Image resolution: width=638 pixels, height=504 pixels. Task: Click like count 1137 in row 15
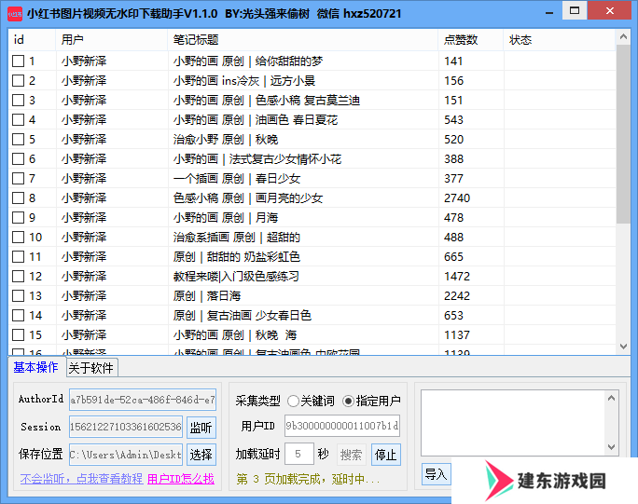pos(457,335)
